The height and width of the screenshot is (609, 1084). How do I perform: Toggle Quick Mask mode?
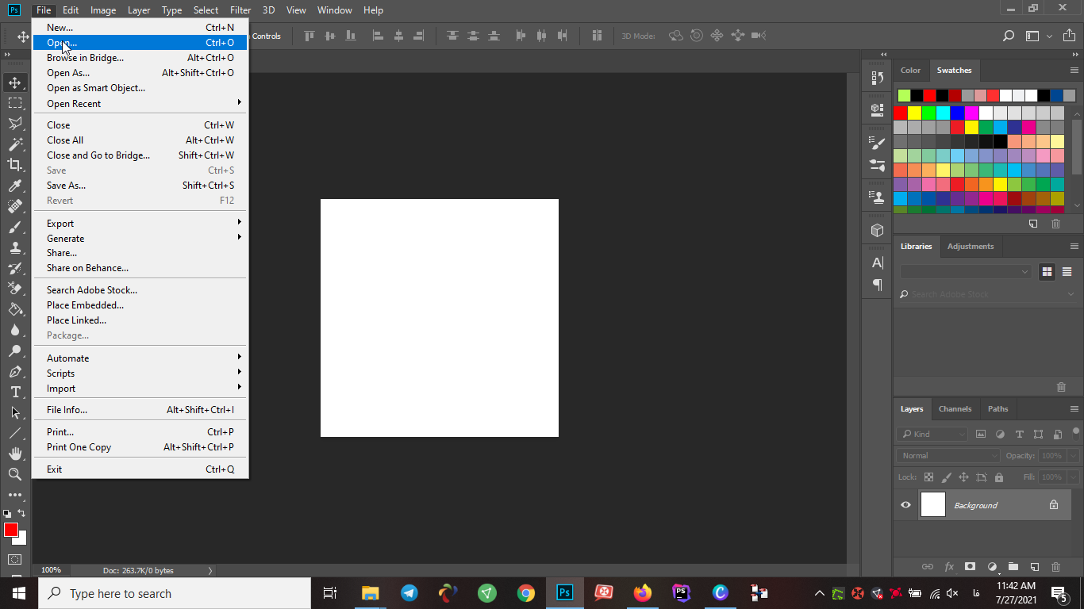(x=15, y=559)
